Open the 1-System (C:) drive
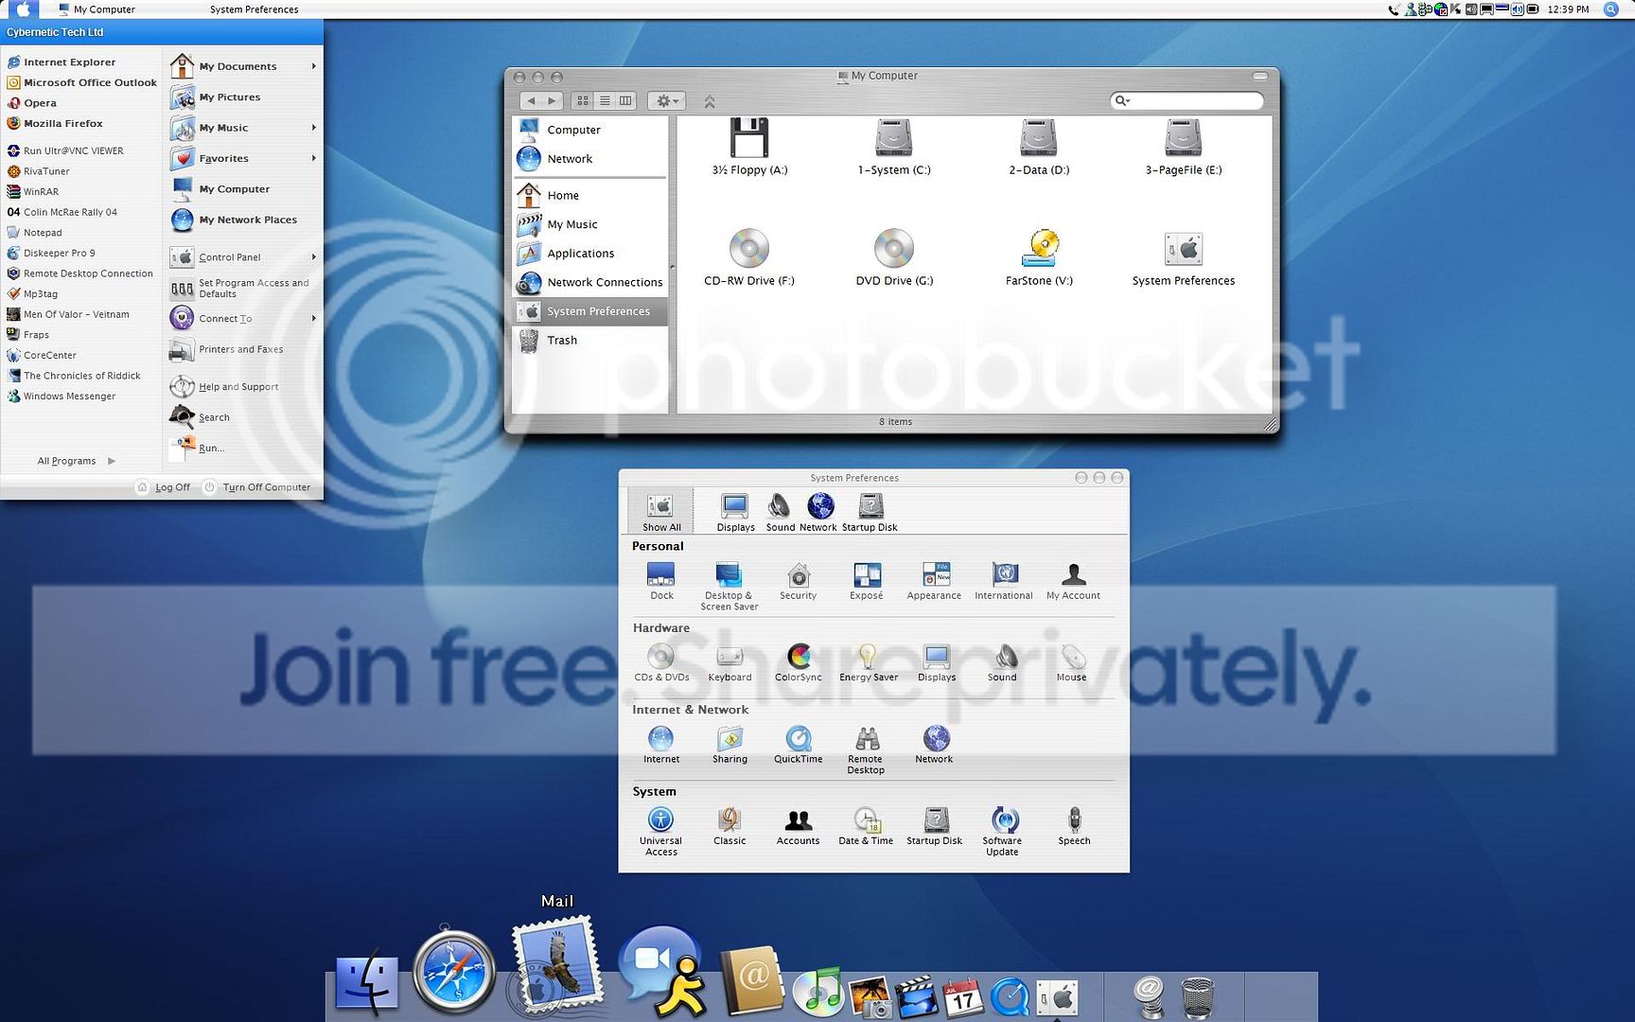Image resolution: width=1635 pixels, height=1022 pixels. click(x=894, y=147)
